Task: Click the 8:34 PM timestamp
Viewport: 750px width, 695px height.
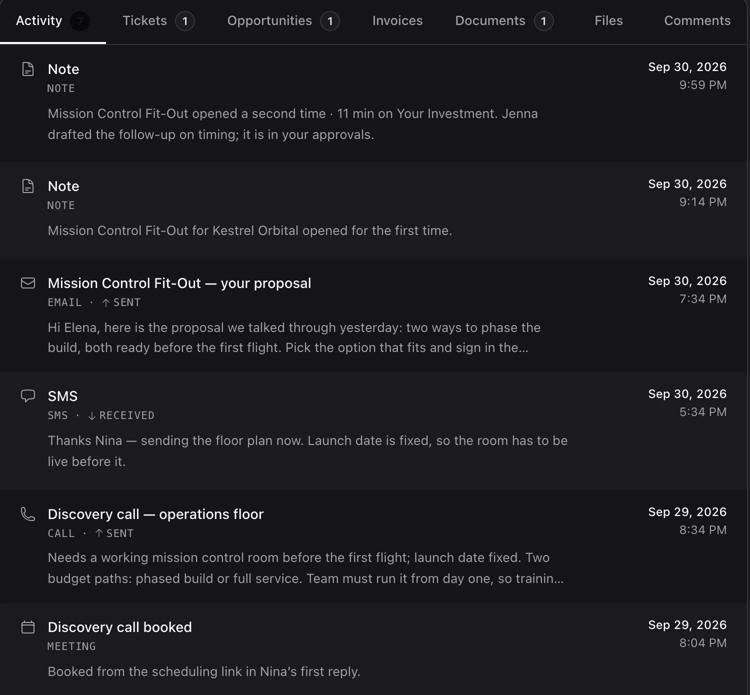Action: [x=702, y=530]
